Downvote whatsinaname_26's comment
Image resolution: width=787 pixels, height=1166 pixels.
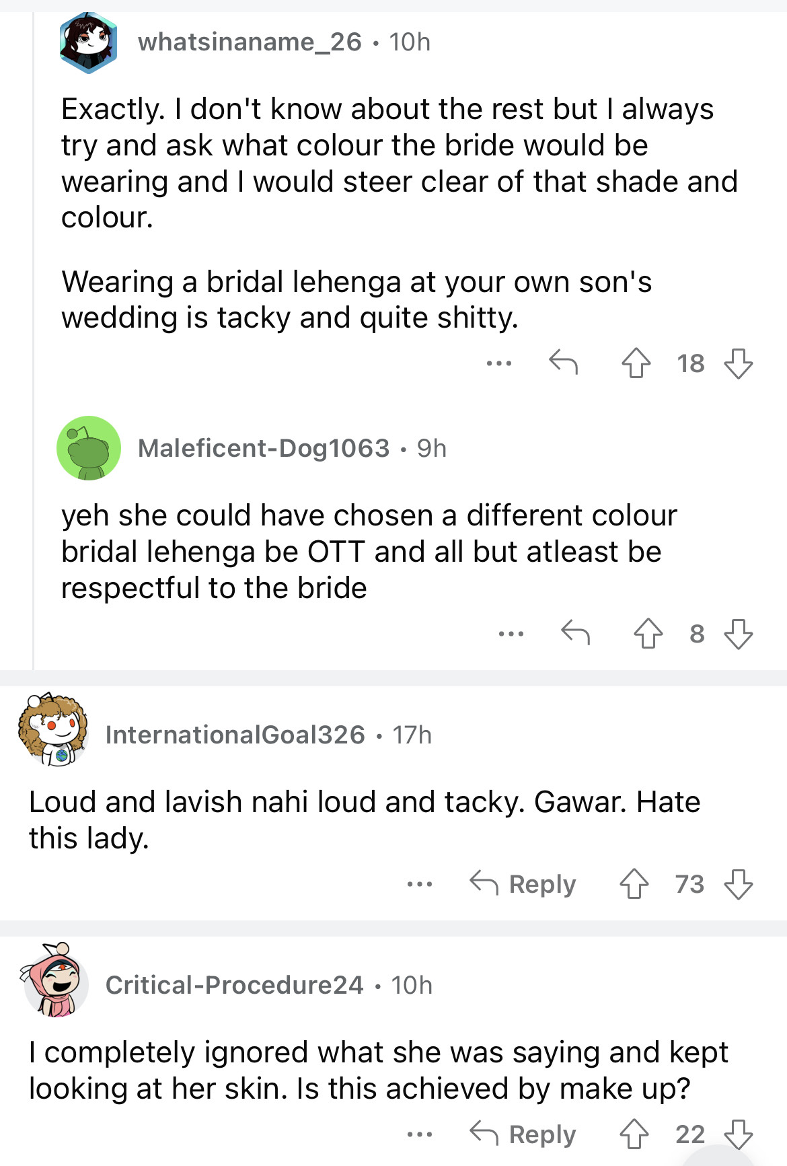click(738, 364)
